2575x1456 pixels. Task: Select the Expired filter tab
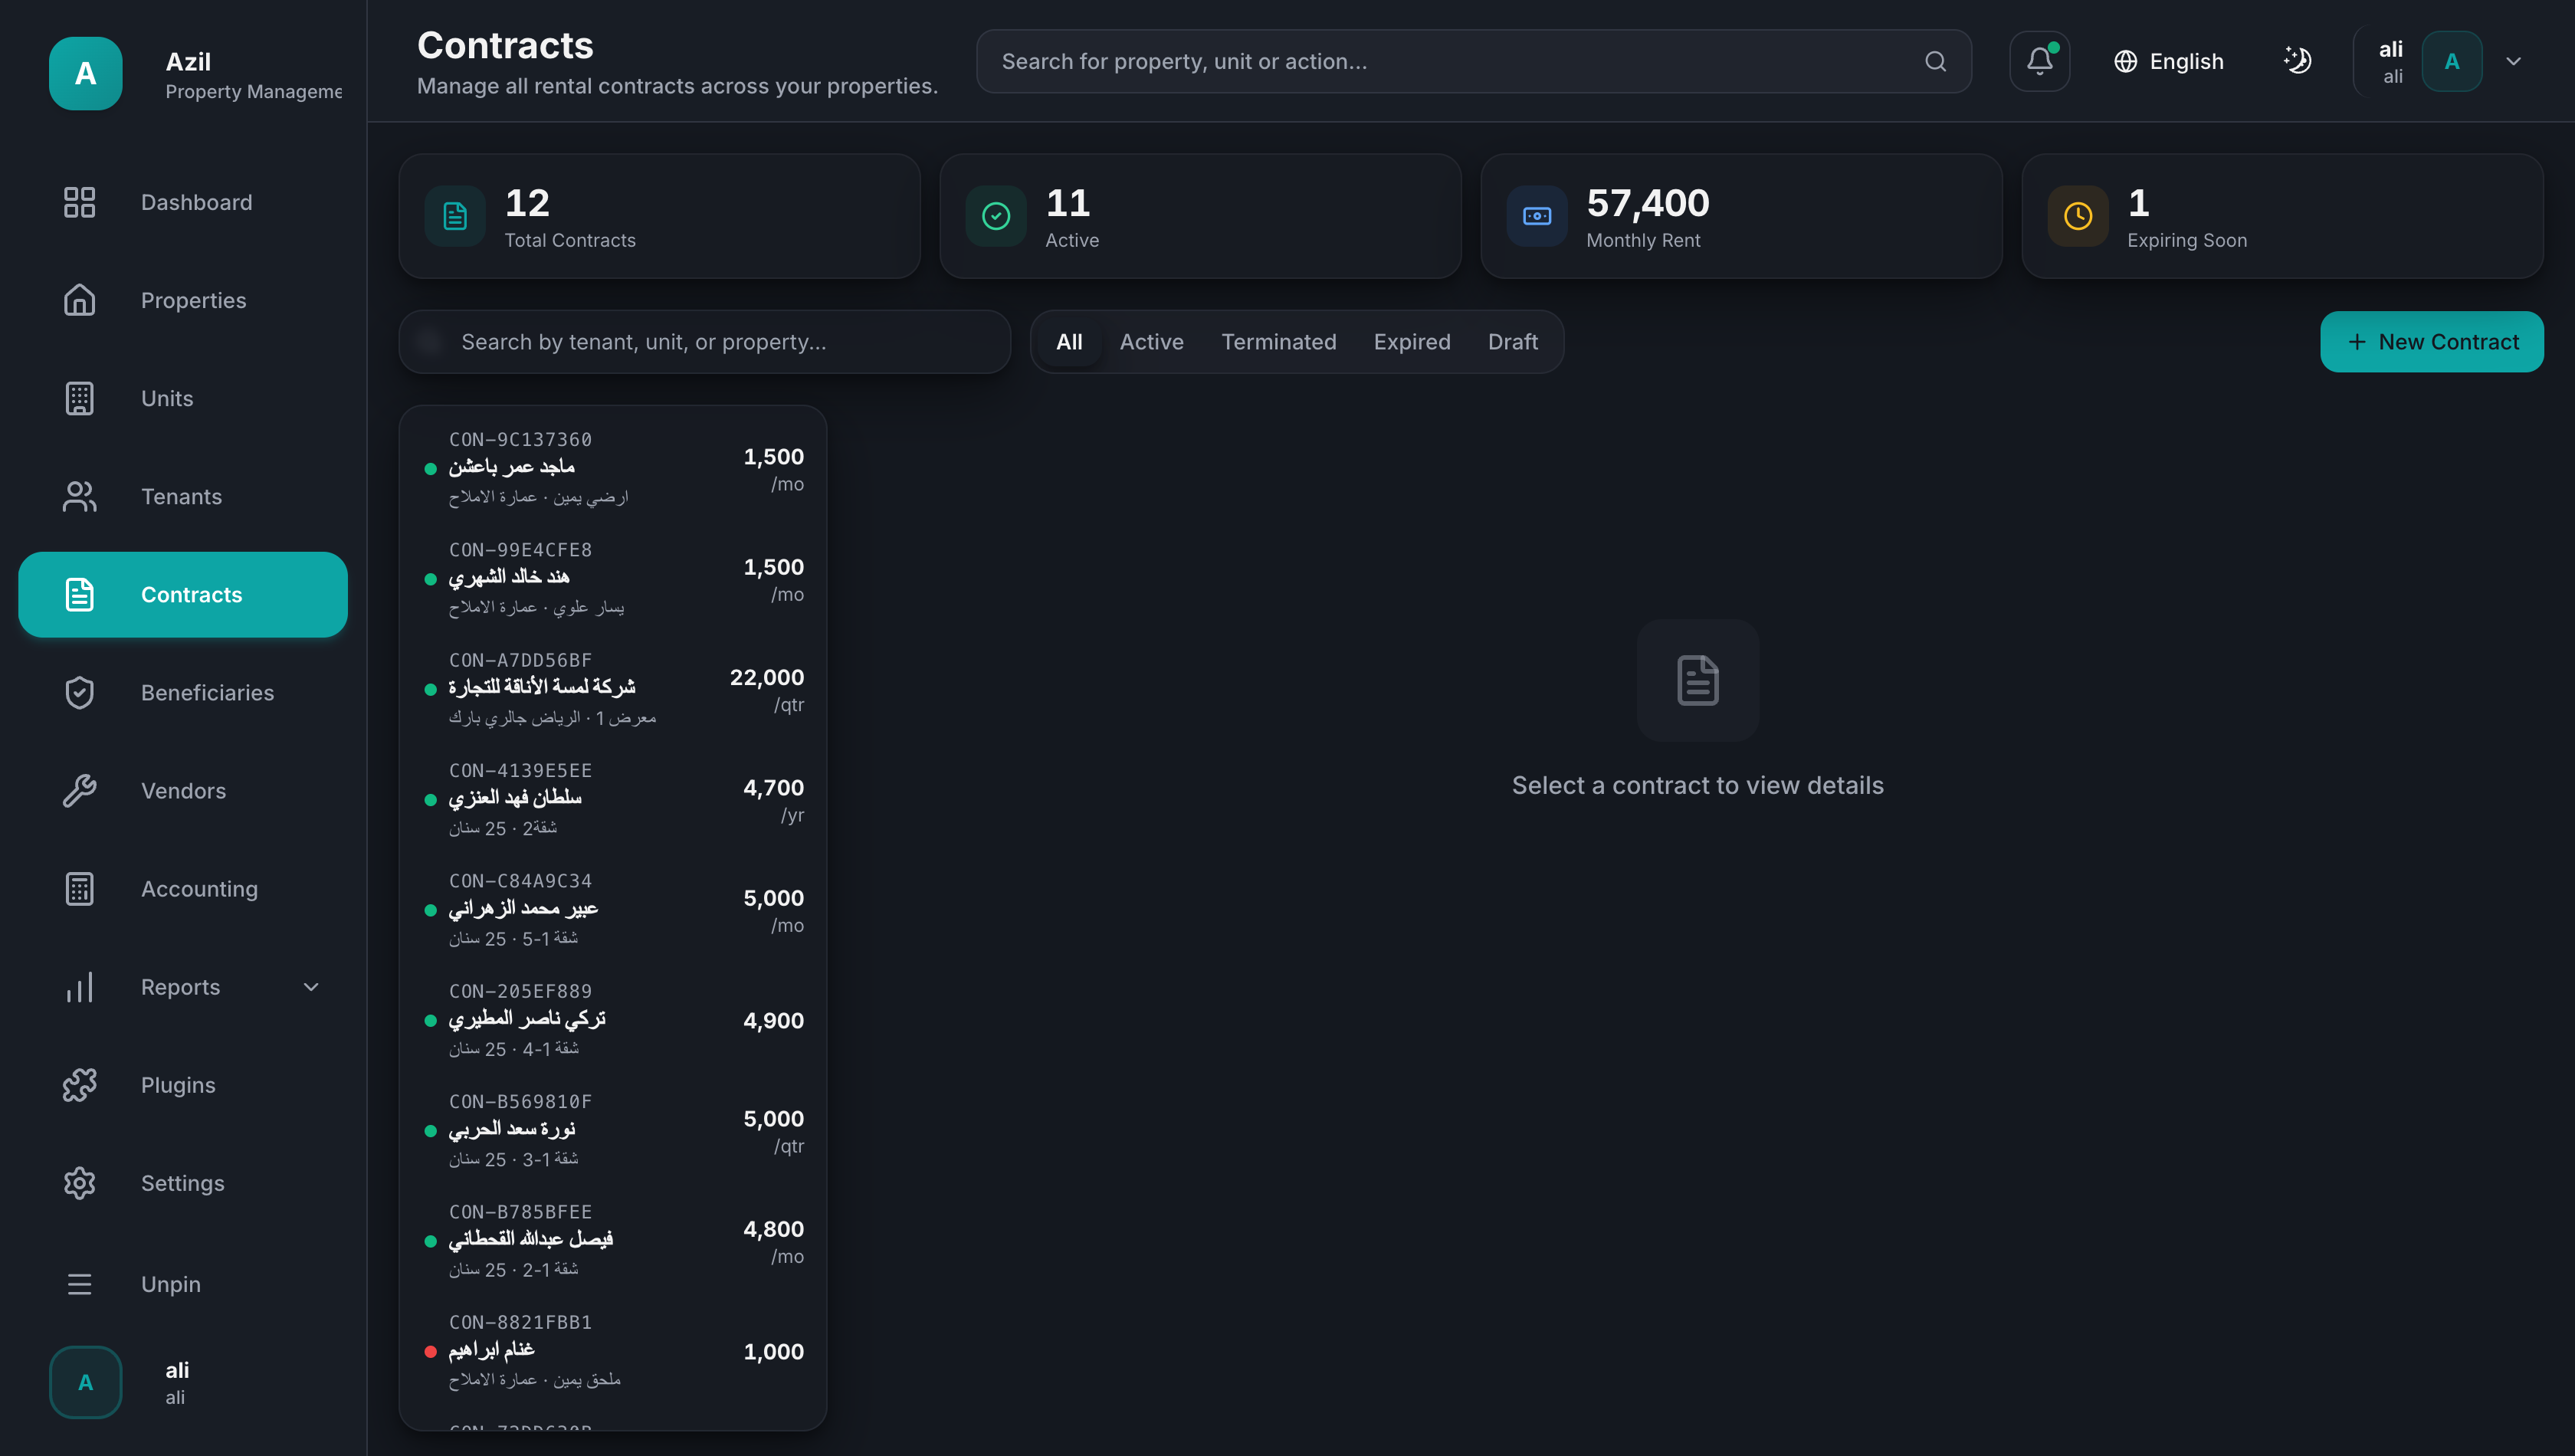tap(1411, 342)
